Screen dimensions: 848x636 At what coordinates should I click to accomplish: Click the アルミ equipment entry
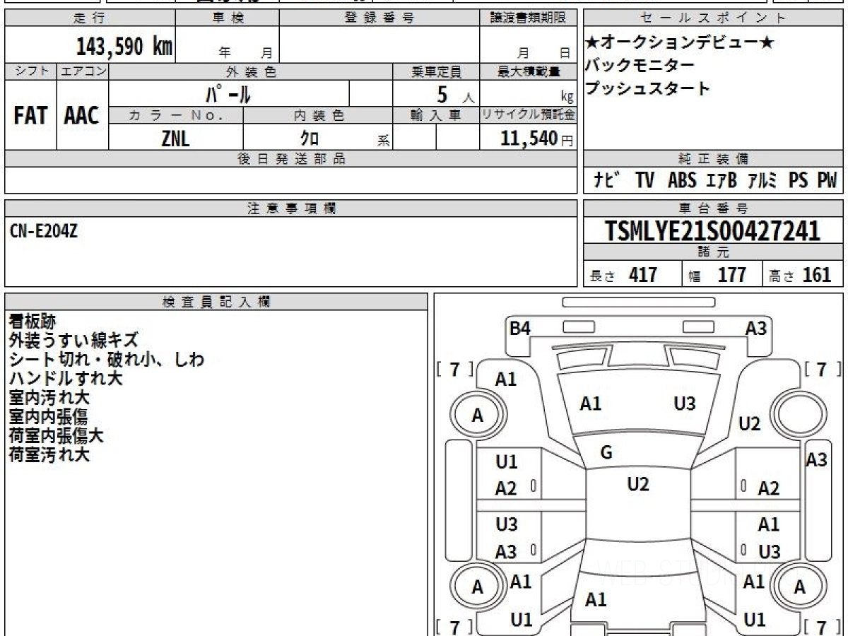click(762, 180)
